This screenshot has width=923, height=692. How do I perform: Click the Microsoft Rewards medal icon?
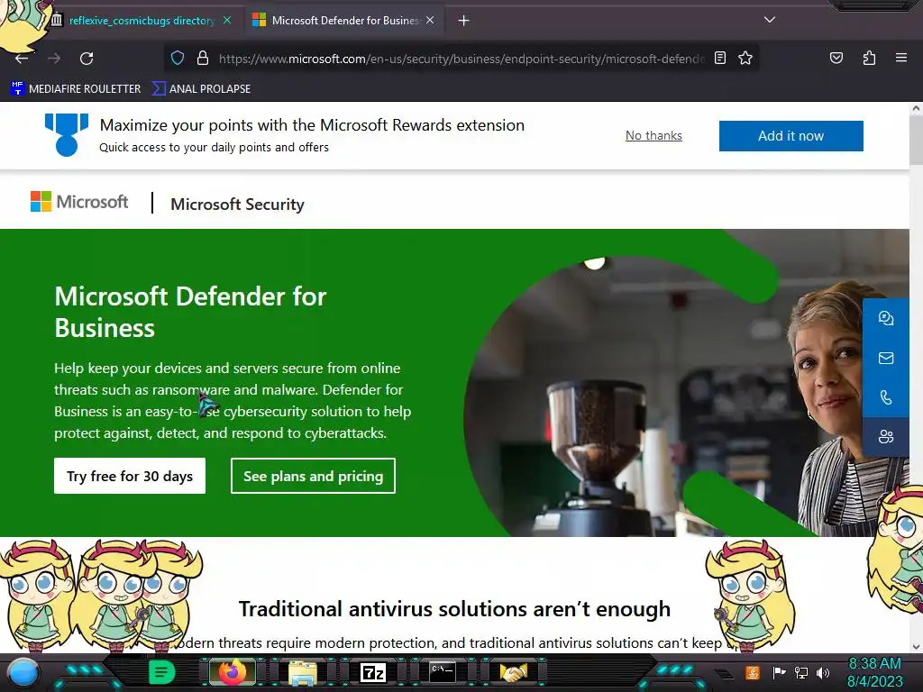coord(67,135)
